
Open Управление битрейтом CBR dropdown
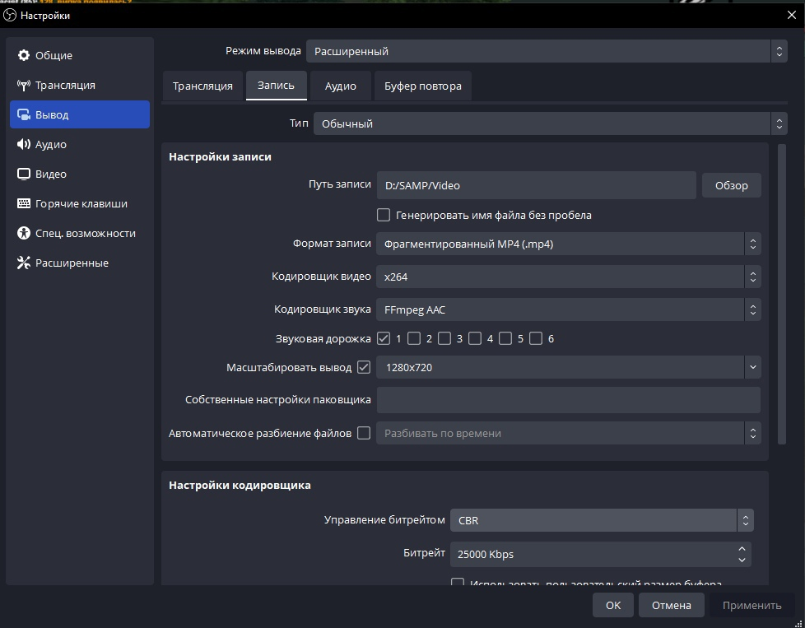point(601,520)
